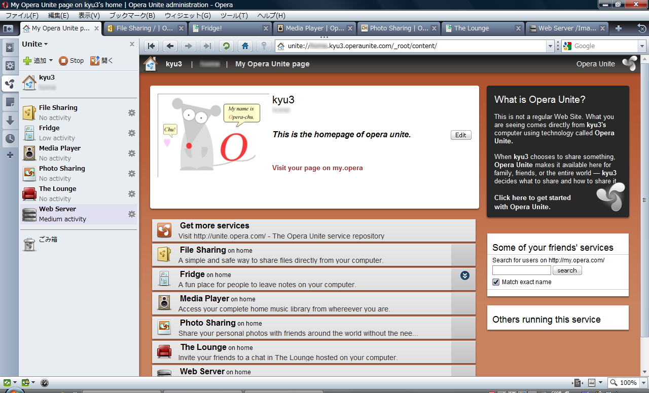Open Media Player settings gear in sidebar
Viewport: 649px width, 393px height.
(132, 153)
